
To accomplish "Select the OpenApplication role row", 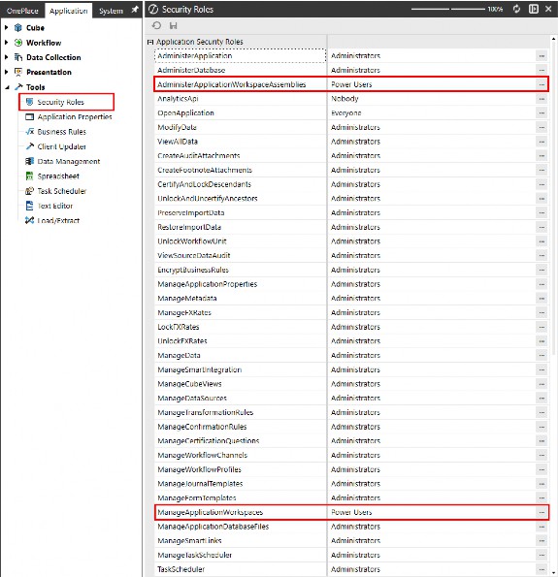I will tap(351, 112).
